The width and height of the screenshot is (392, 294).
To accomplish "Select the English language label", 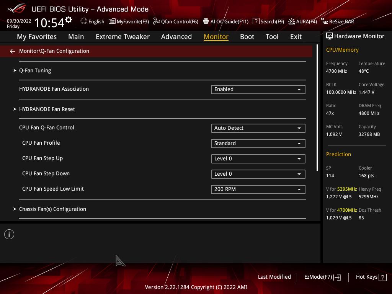I will point(96,21).
